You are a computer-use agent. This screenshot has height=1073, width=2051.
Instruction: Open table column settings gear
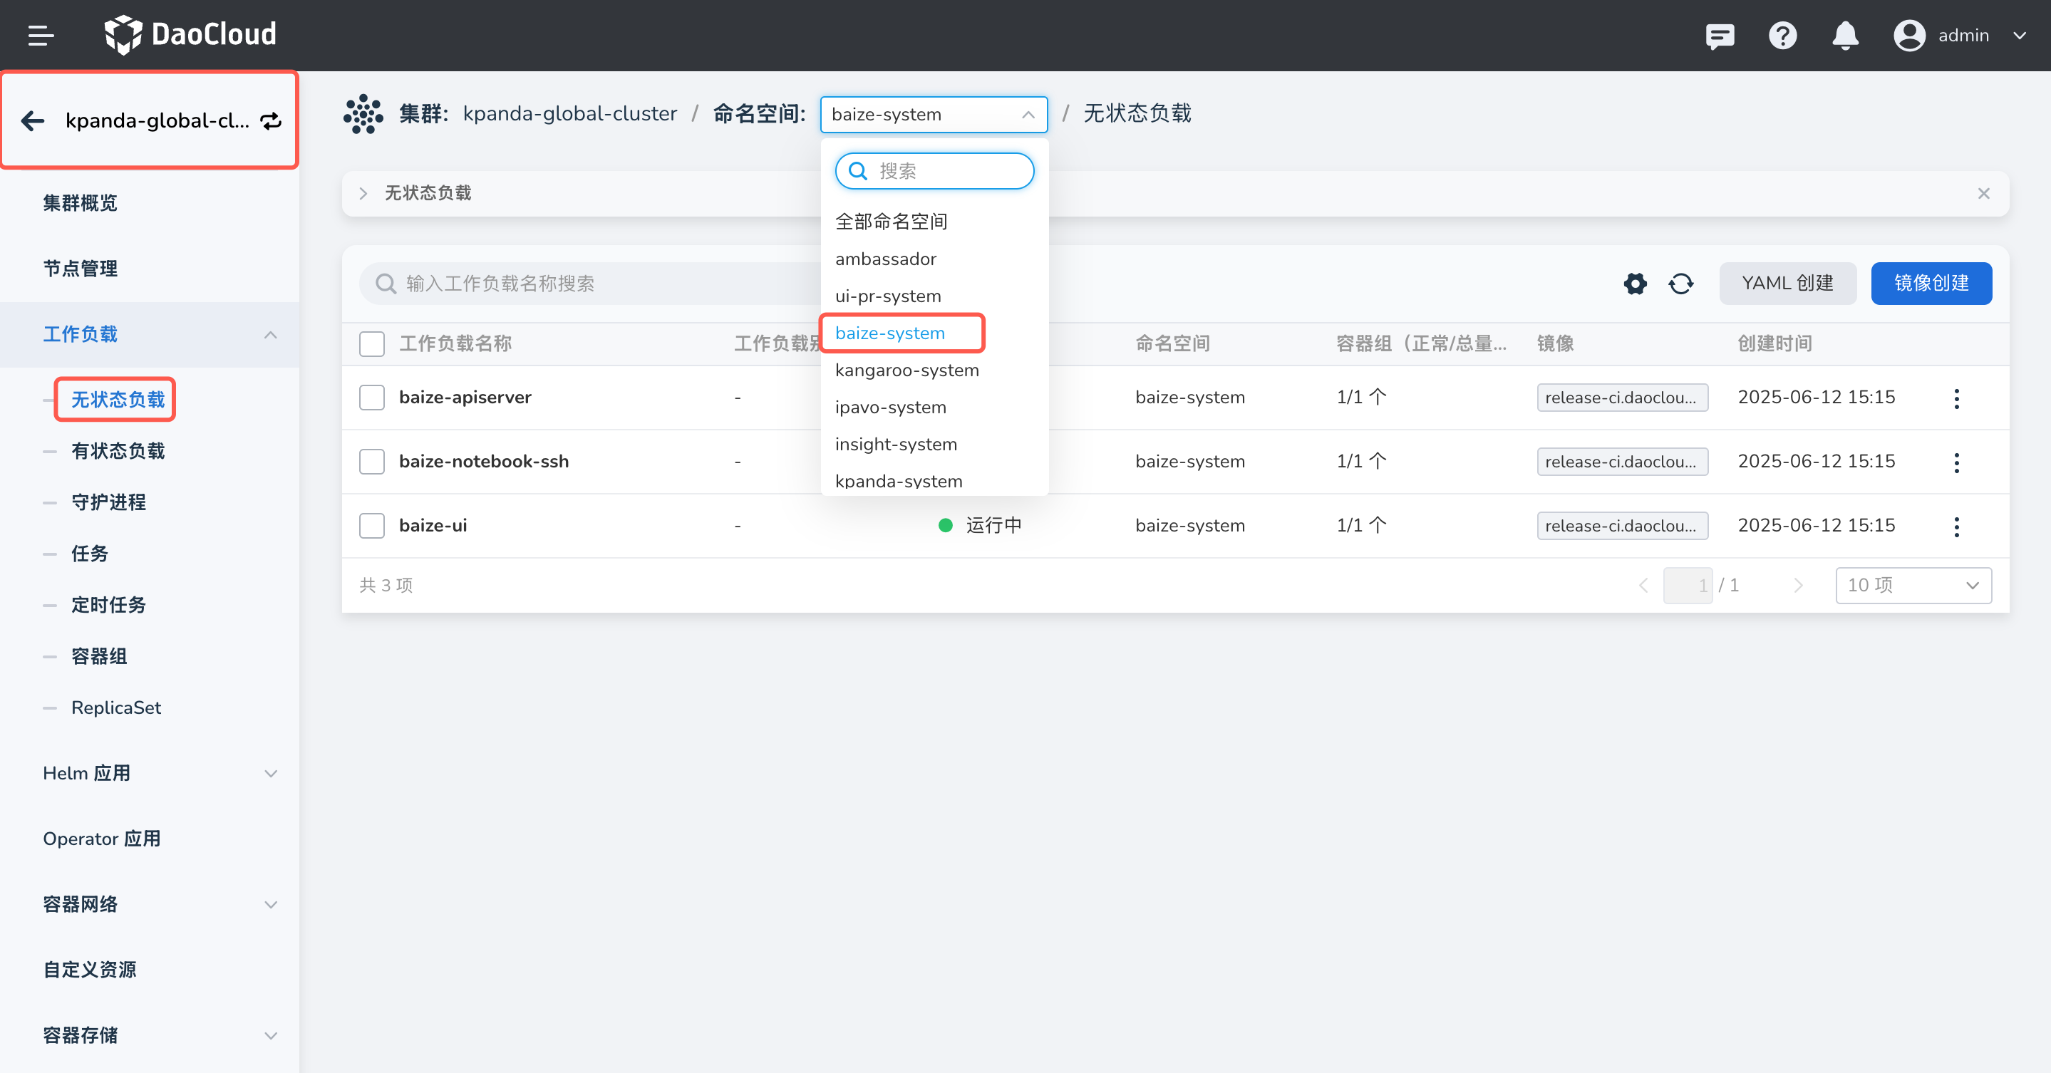point(1635,284)
